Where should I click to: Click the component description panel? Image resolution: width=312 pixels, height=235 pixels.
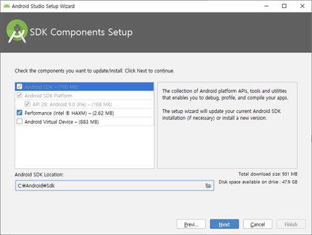227,125
